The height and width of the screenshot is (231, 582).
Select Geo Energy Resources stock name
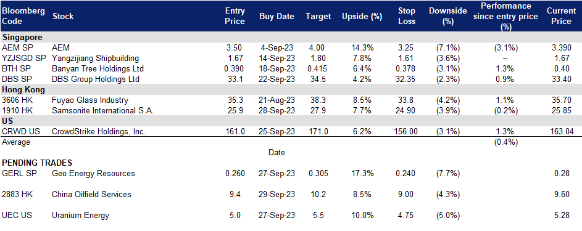pos(94,173)
